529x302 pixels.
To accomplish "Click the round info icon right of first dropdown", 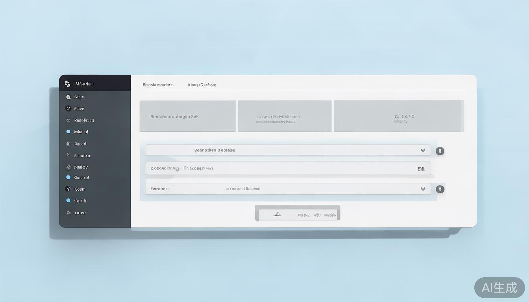I will tap(440, 151).
